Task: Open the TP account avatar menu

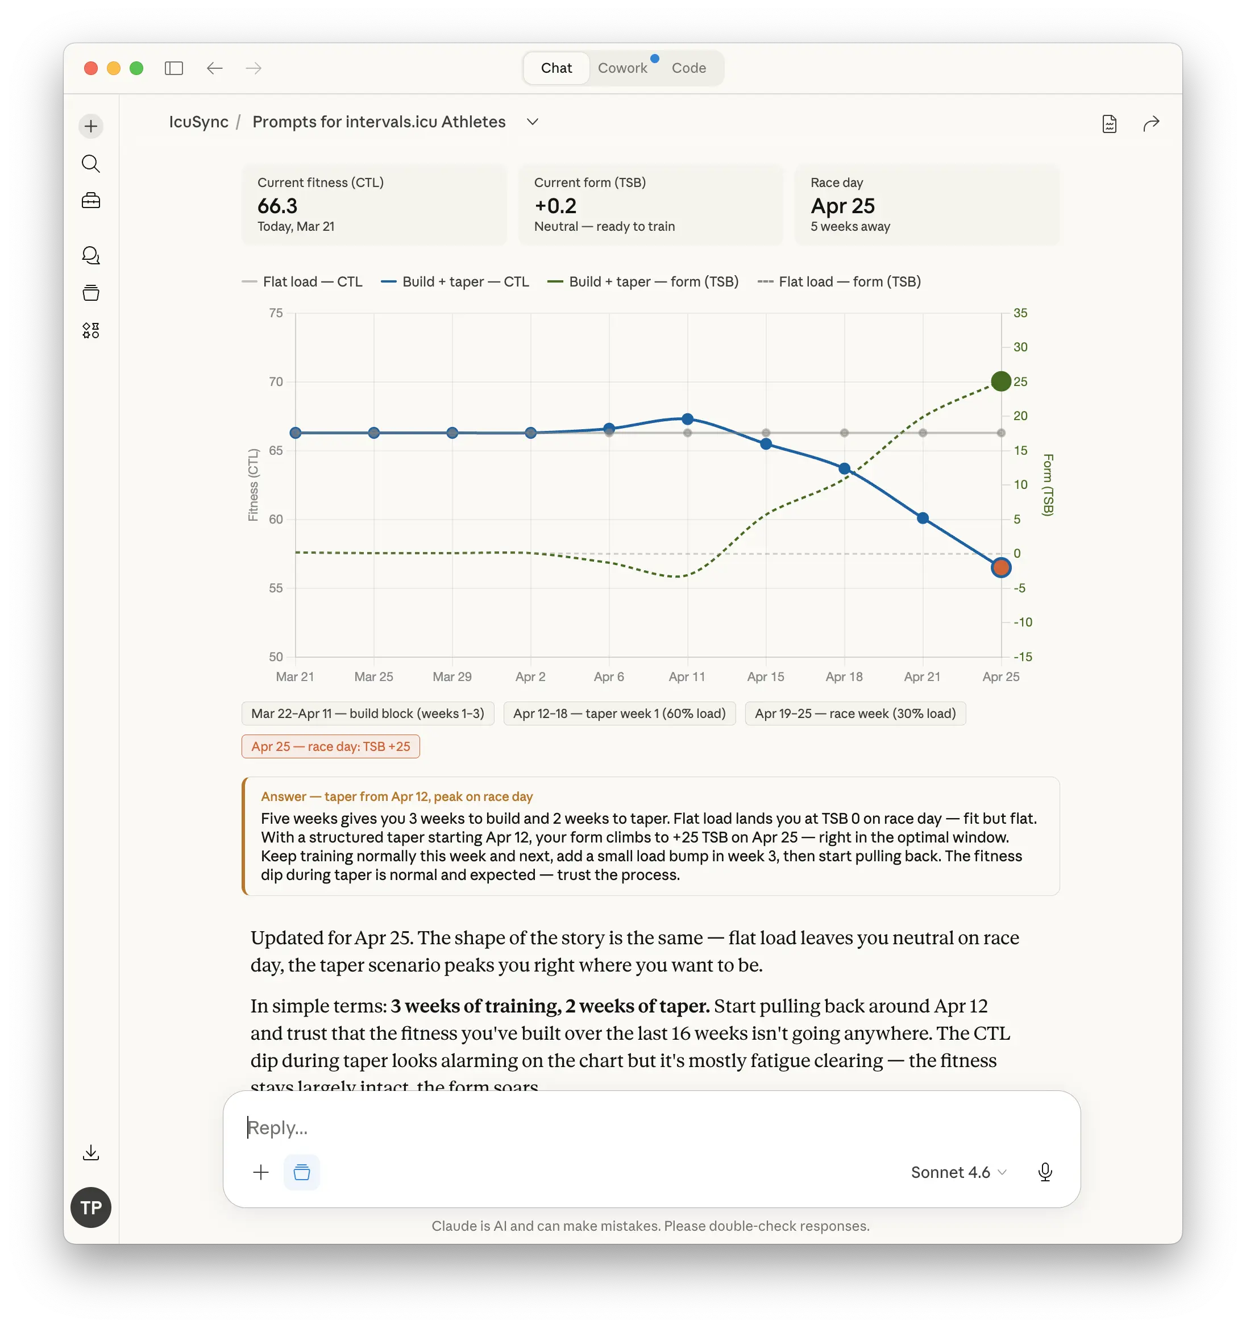Action: tap(91, 1207)
